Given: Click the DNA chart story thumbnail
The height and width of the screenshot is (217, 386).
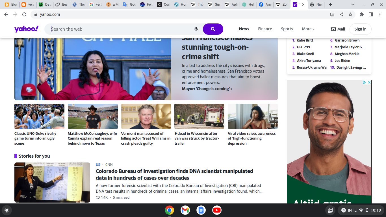Looking at the screenshot, I should coord(52,183).
